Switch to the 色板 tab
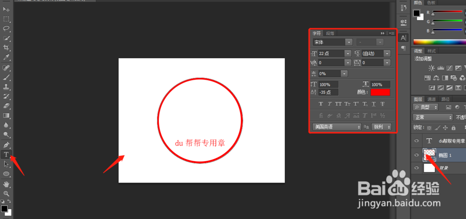This screenshot has height=219, width=466. (x=431, y=3)
